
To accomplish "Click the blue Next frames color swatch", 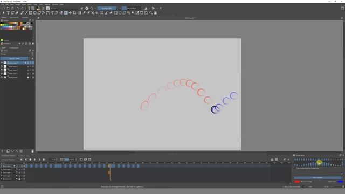I will pos(340,182).
